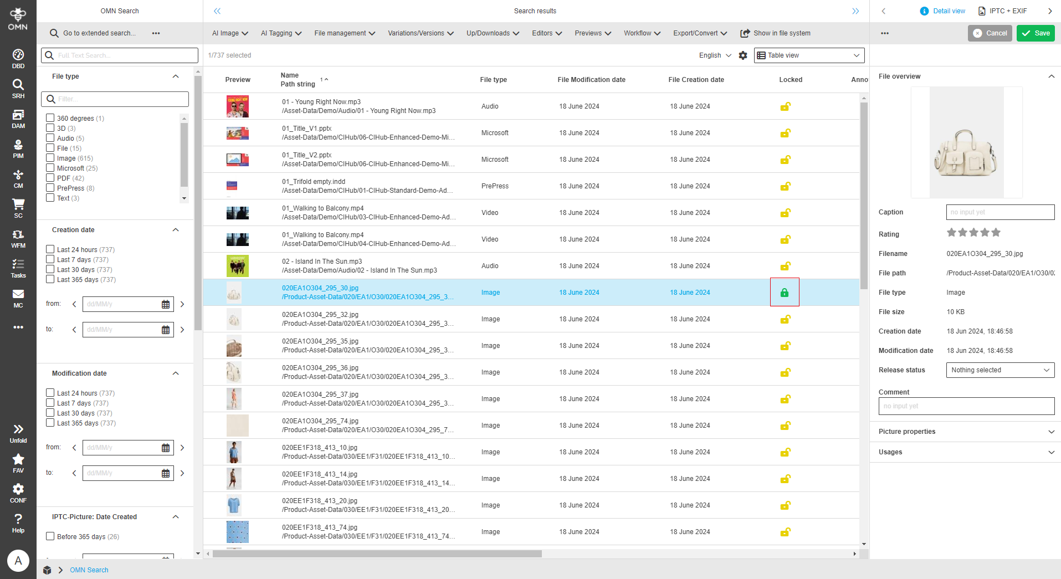Click Show in file system
The image size is (1061, 579).
(776, 33)
